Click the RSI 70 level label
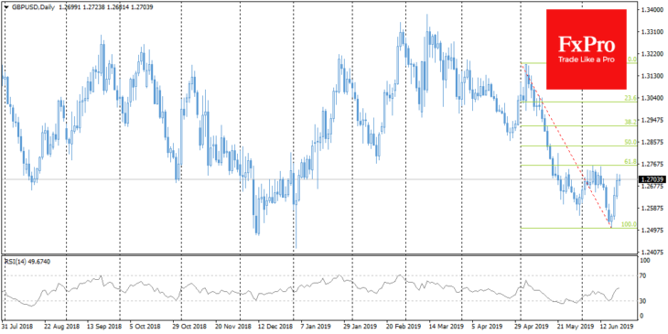Screen dimensions: 668x334 click(643, 276)
